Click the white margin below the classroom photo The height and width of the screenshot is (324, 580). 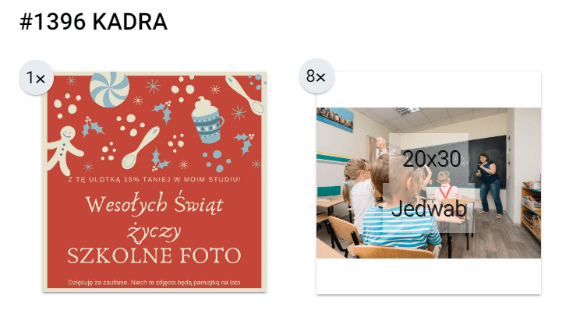click(x=429, y=276)
